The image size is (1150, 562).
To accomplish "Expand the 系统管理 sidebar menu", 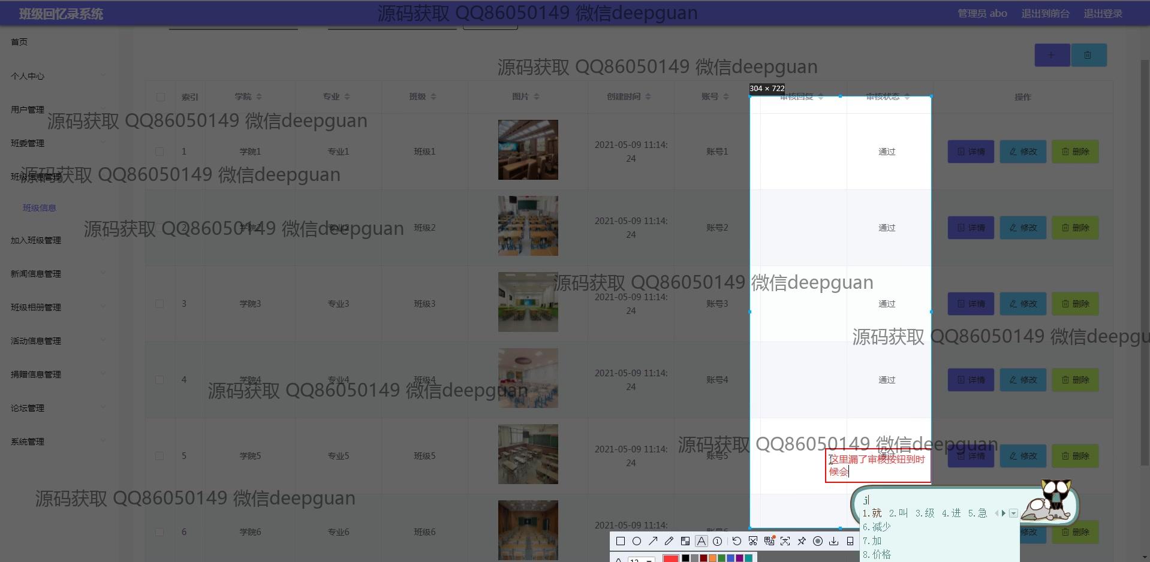I will tap(58, 442).
